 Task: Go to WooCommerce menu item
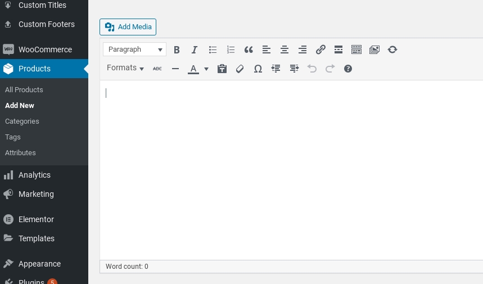45,49
